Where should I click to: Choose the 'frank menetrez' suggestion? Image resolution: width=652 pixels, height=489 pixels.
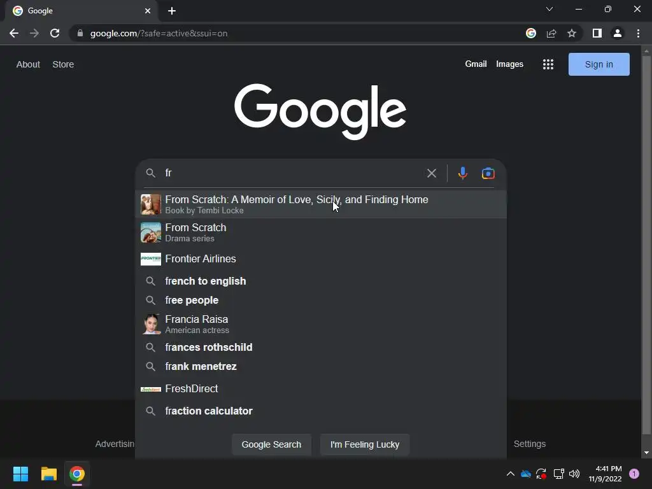pyautogui.click(x=321, y=366)
